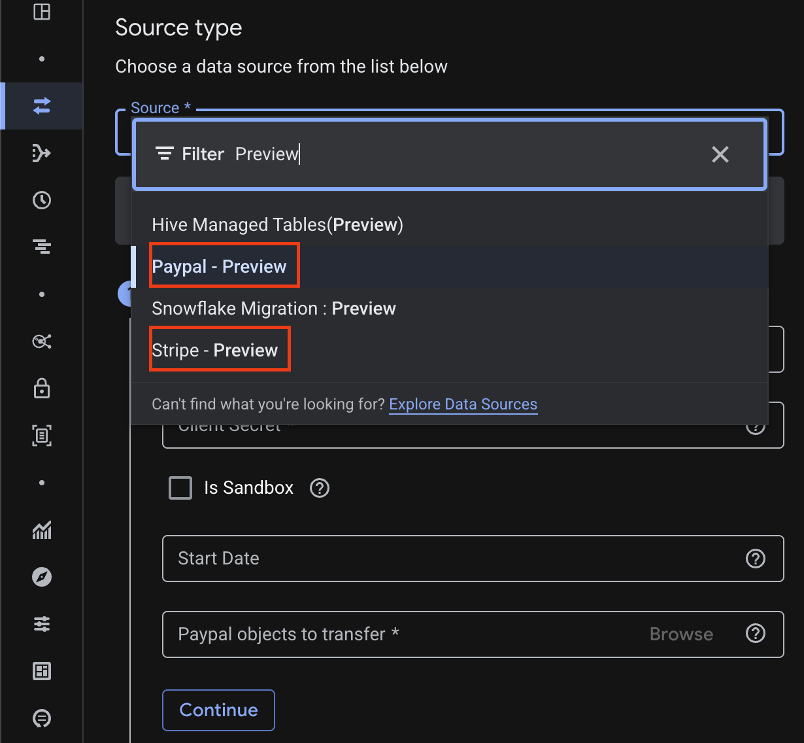Open the lock icon sidebar page
The image size is (804, 743).
[42, 389]
